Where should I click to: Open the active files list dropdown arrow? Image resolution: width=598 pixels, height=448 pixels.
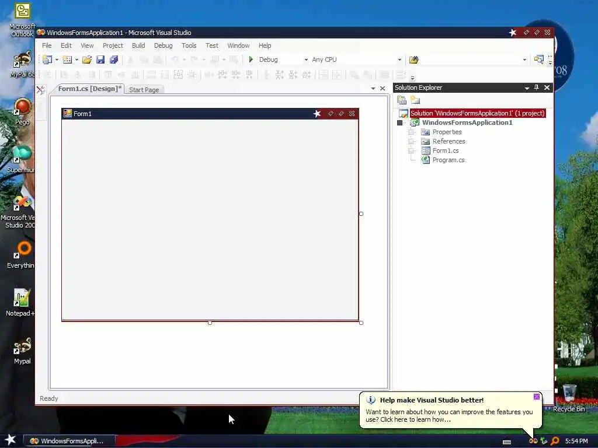[373, 89]
